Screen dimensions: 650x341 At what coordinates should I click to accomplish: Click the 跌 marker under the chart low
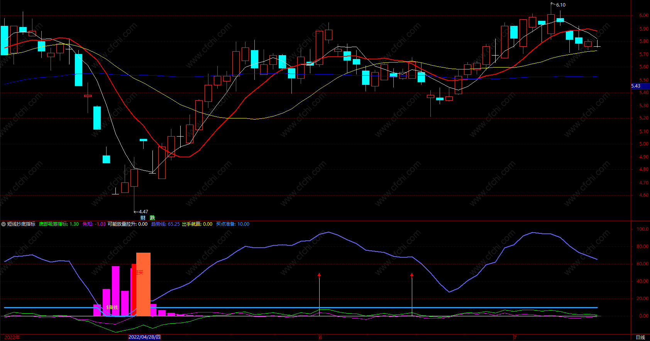point(152,218)
